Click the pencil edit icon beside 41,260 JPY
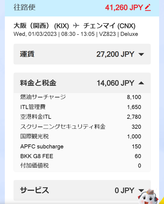Viewport: 164px width, 204px height. (x=148, y=8)
